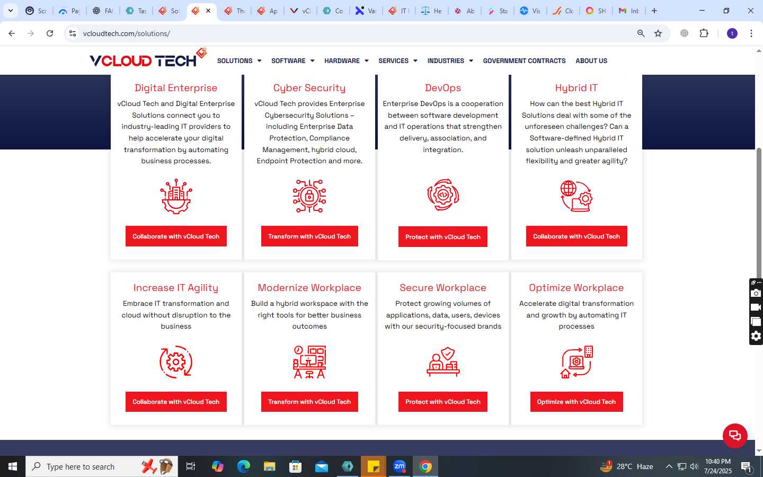
Task: Click Collaborate button under Hybrid IT
Action: (x=576, y=236)
